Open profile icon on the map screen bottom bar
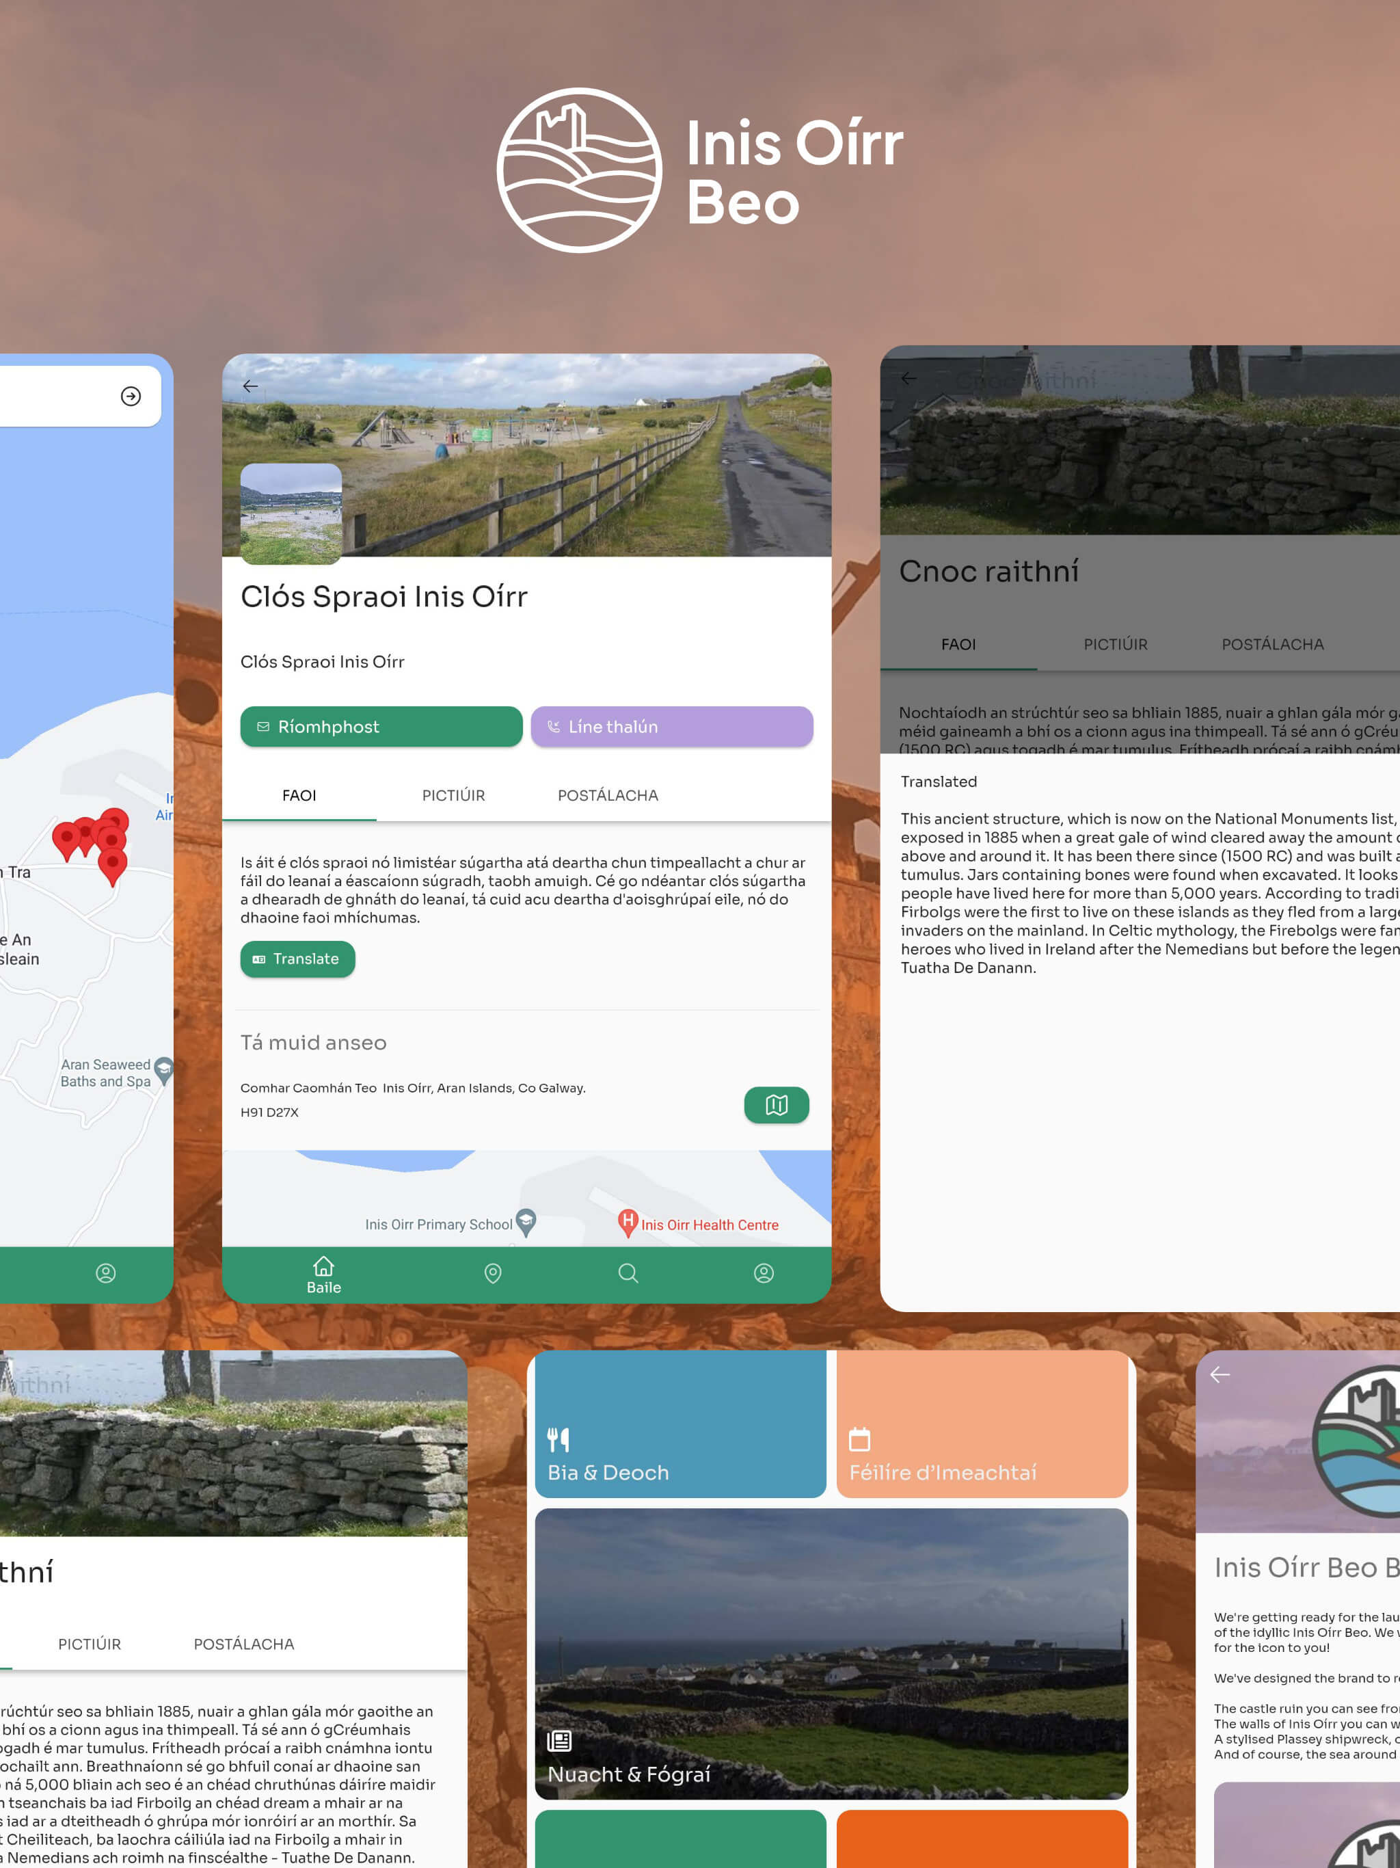 tap(105, 1274)
